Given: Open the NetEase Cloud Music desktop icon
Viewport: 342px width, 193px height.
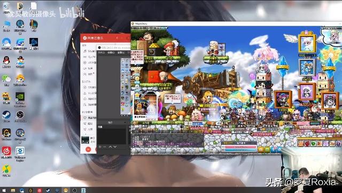Looking at the screenshot, I should pyautogui.click(x=6, y=152).
